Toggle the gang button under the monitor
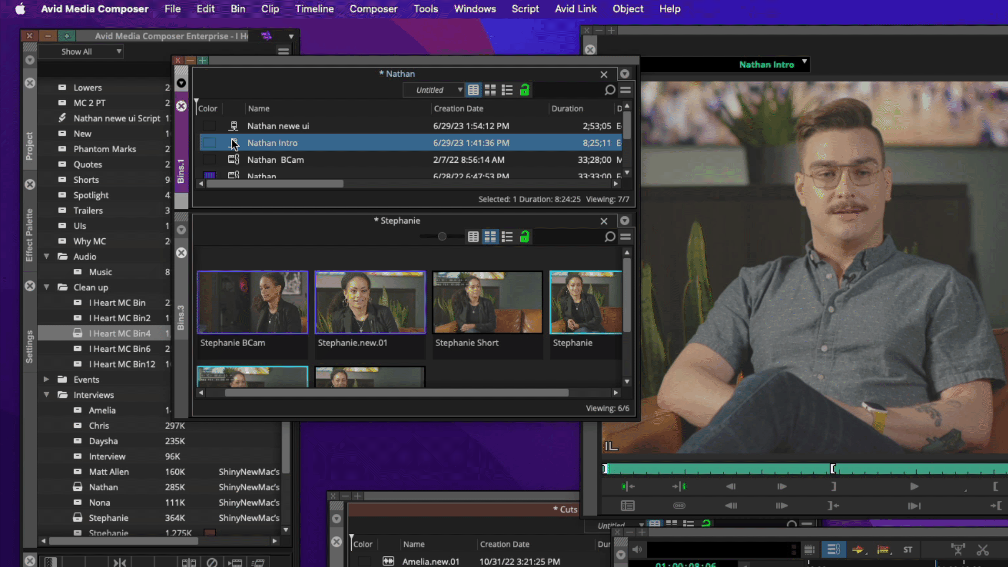 [679, 506]
